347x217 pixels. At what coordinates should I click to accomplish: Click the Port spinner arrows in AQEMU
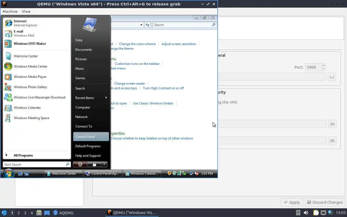(323, 67)
